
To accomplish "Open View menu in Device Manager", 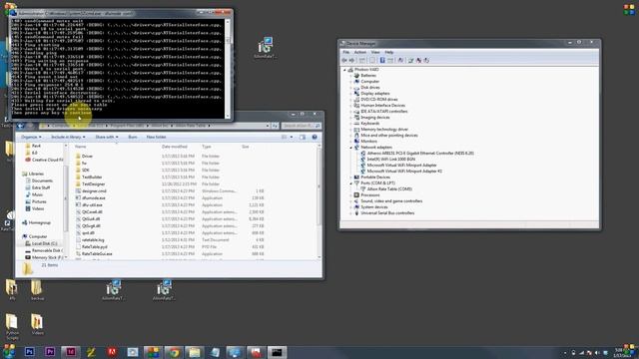I will tap(375, 52).
